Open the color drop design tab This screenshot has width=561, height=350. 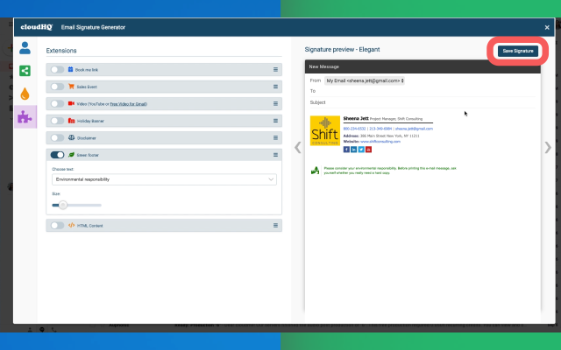25,94
